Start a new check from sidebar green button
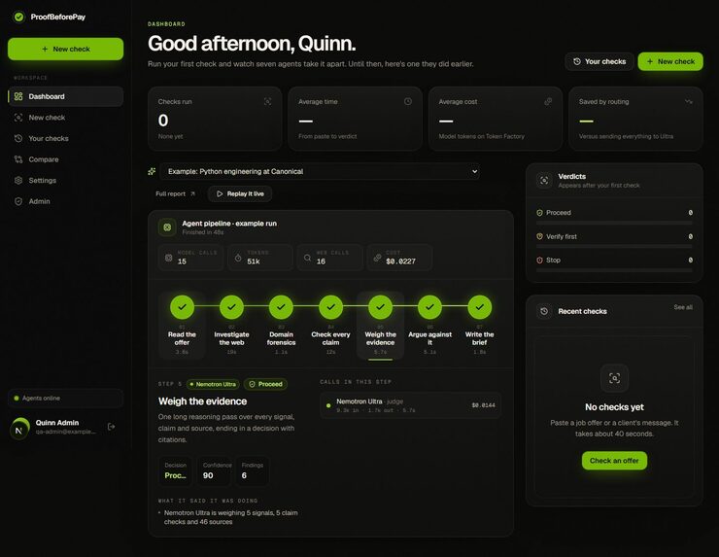Image resolution: width=719 pixels, height=557 pixels. click(x=65, y=49)
